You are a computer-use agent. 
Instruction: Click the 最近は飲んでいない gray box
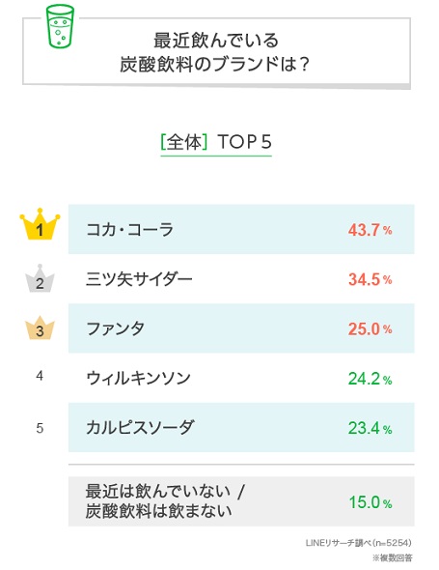pyautogui.click(x=241, y=501)
